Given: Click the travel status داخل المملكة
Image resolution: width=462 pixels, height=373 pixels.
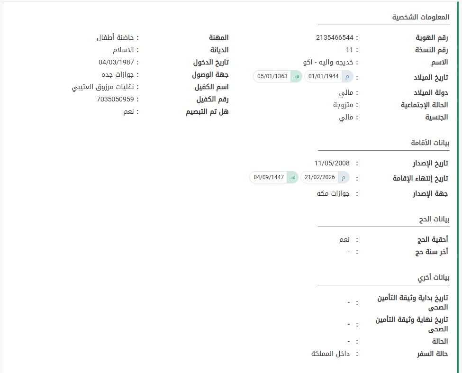Looking at the screenshot, I should pyautogui.click(x=330, y=354).
